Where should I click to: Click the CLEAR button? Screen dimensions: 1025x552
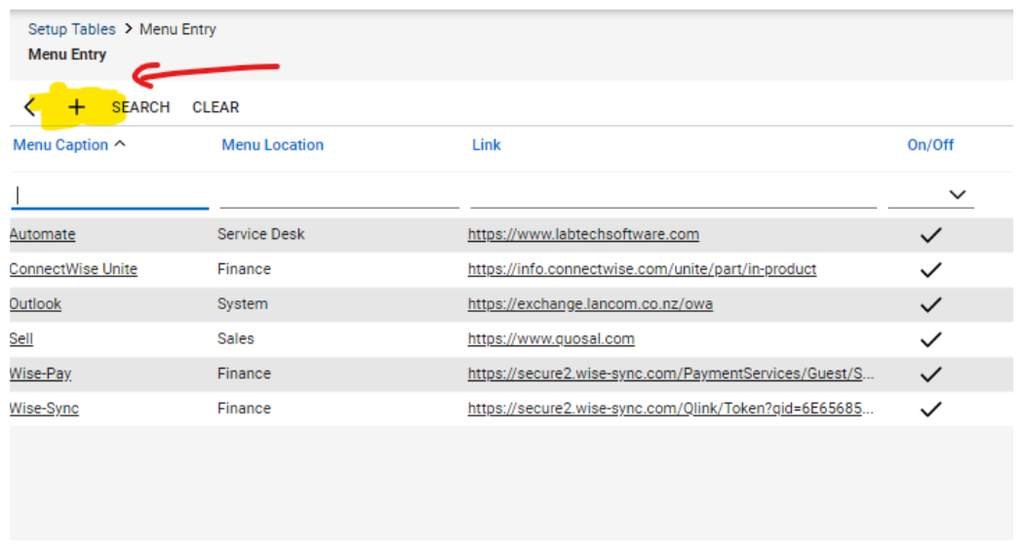(216, 107)
